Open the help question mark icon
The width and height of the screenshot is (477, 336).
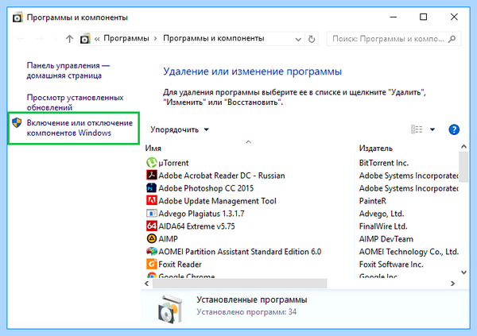[454, 129]
